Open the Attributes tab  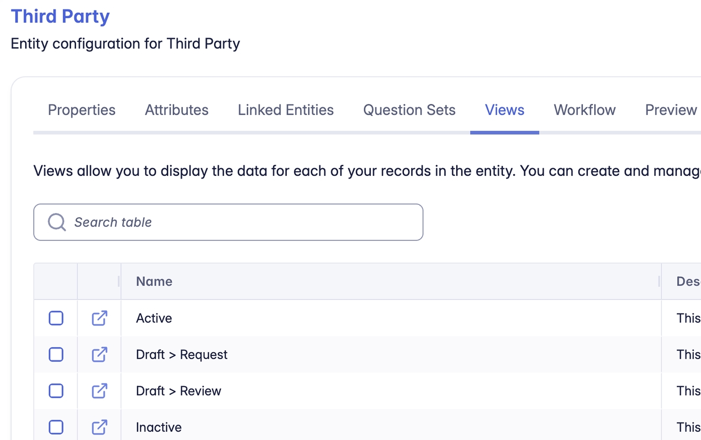(176, 110)
